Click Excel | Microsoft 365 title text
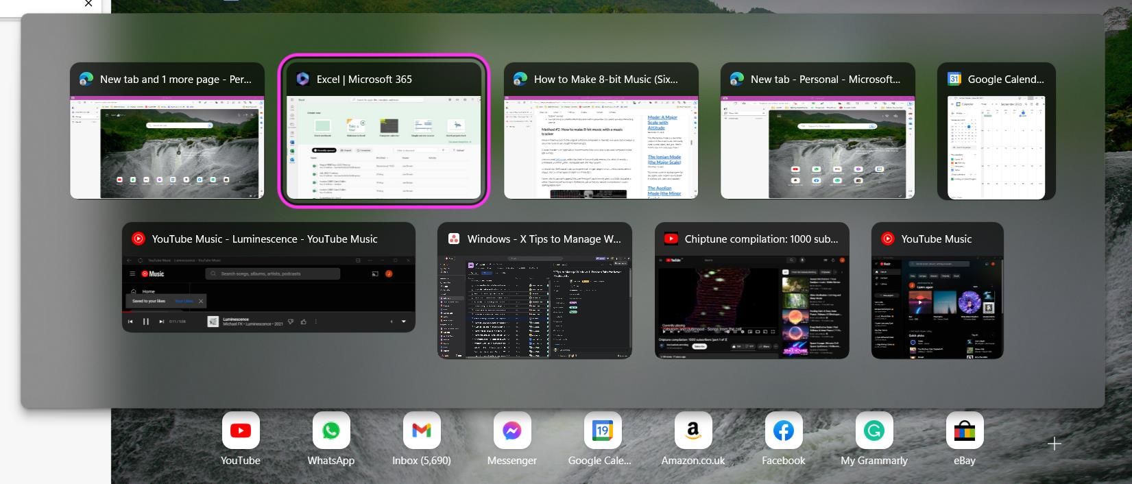This screenshot has height=484, width=1132. point(364,79)
